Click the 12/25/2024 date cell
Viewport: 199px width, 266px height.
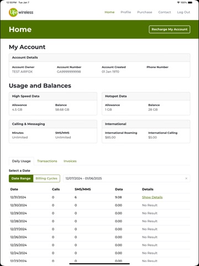(x=18, y=245)
